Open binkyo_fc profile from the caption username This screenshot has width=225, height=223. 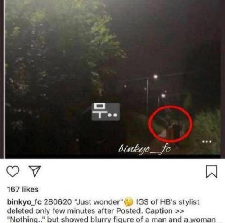point(24,202)
